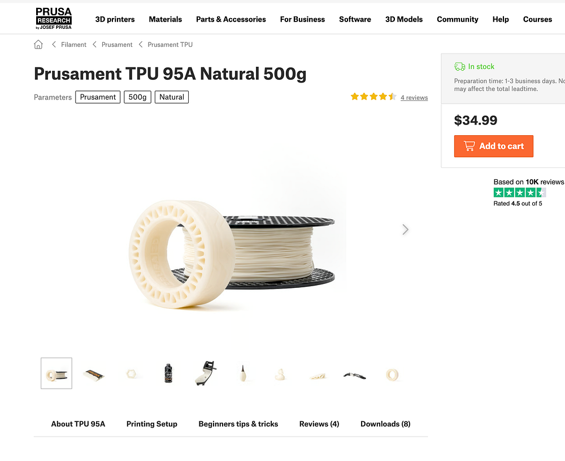Go to Prusament breadcrumb link
565x461 pixels.
click(x=117, y=44)
